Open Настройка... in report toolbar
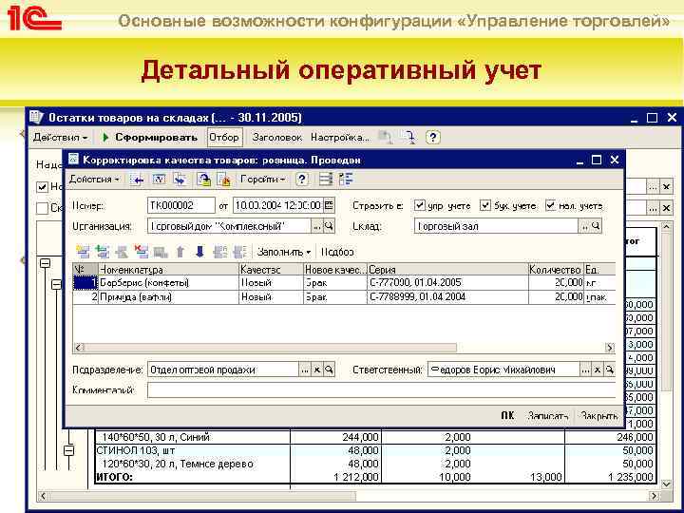684x513 pixels. tap(340, 138)
